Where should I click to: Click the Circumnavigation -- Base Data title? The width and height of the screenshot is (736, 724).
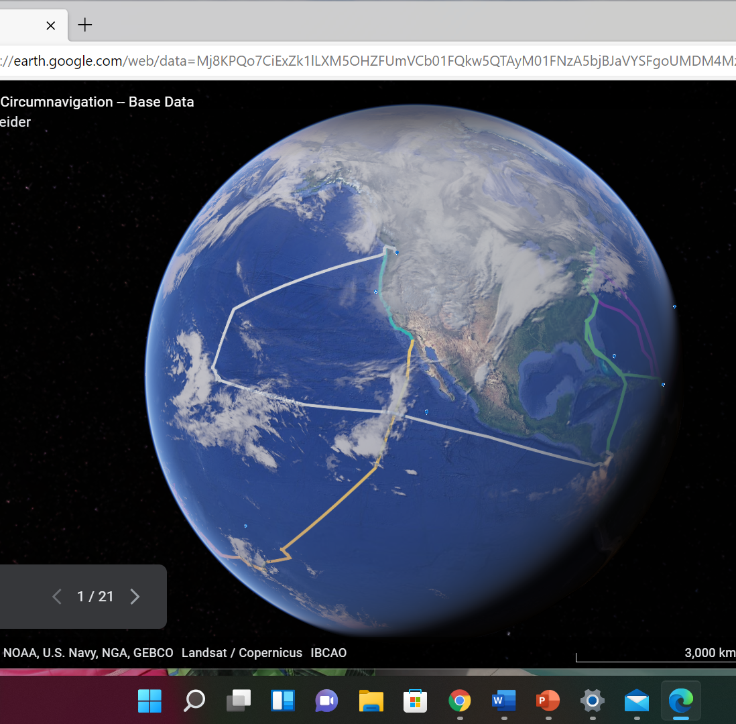97,102
